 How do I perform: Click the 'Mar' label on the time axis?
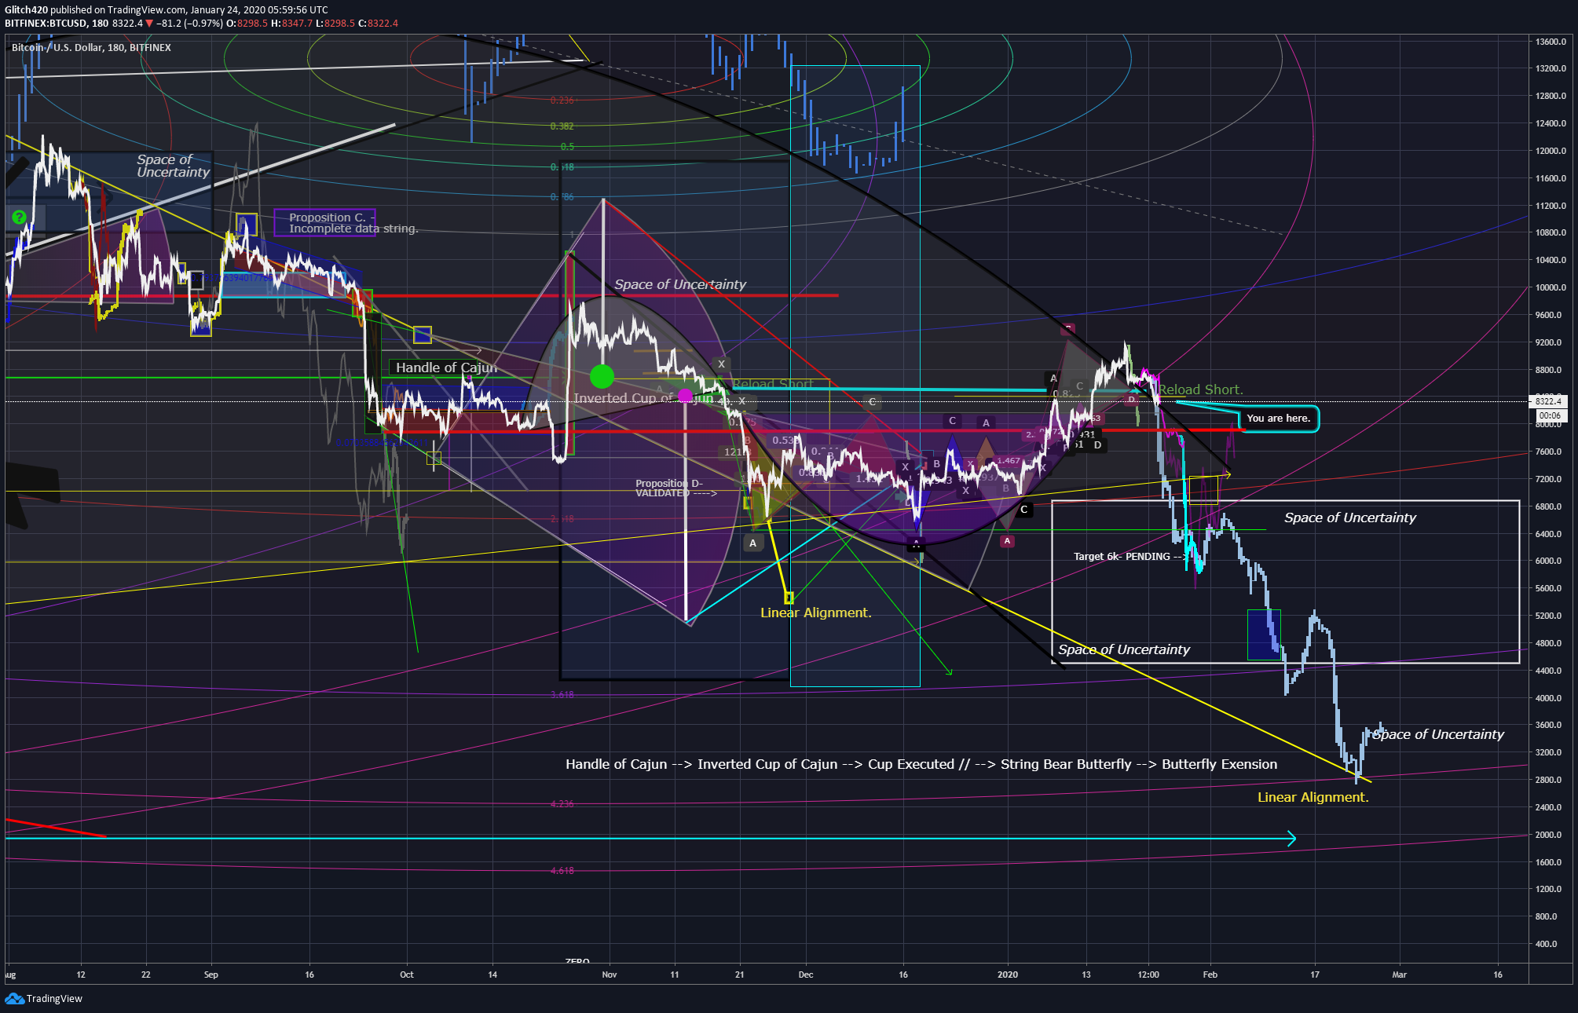1400,975
